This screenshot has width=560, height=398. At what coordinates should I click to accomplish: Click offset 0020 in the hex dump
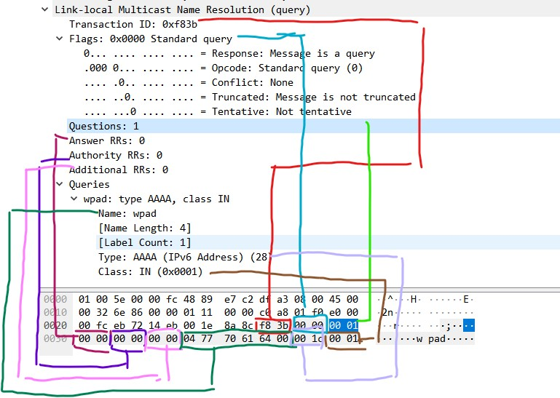(x=55, y=325)
